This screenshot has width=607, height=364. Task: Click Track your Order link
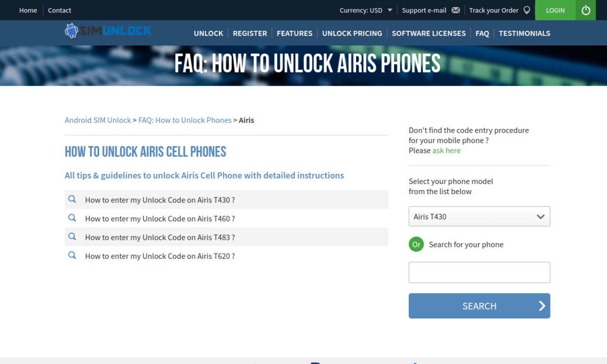click(x=494, y=10)
